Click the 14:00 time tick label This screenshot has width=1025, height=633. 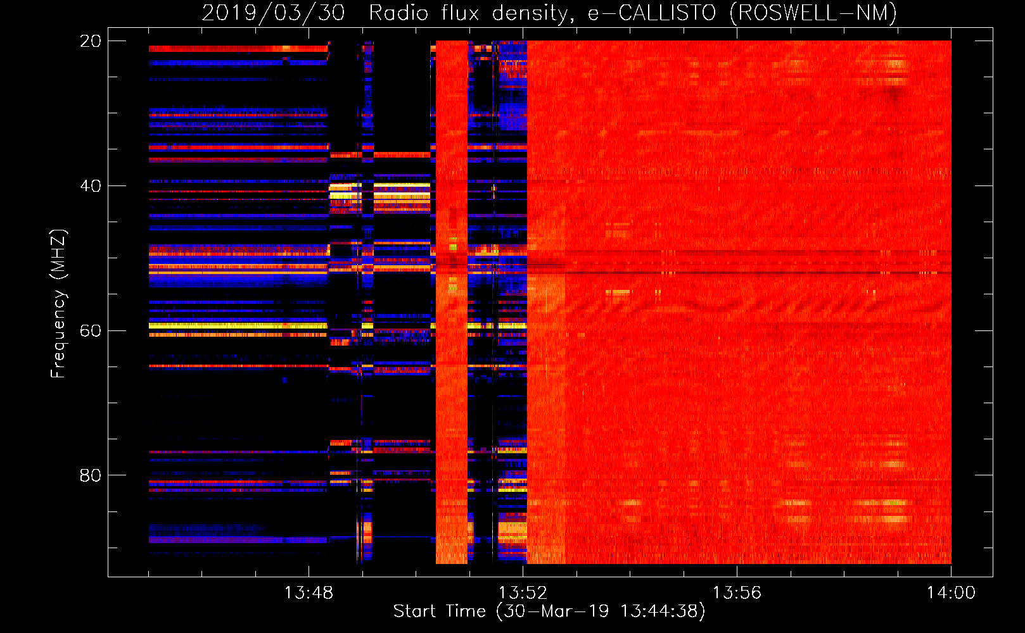[951, 592]
